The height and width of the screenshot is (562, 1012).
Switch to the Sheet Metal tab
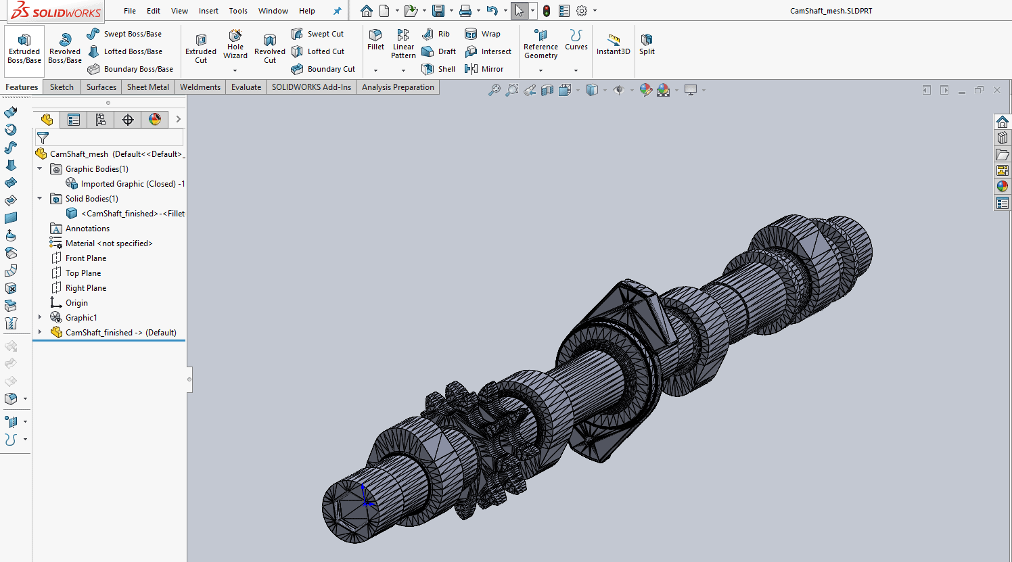click(148, 87)
